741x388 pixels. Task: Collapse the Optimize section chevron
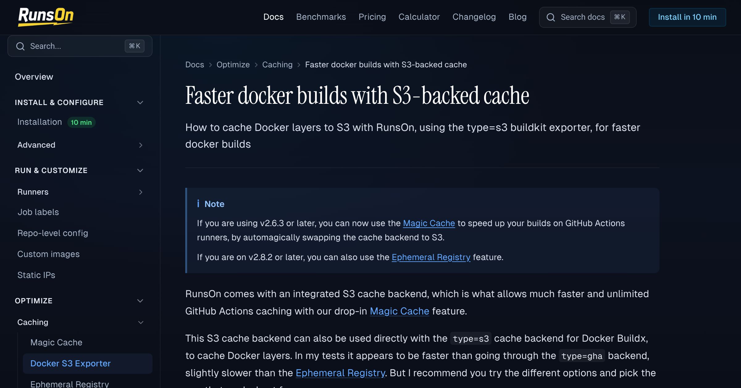pos(140,301)
